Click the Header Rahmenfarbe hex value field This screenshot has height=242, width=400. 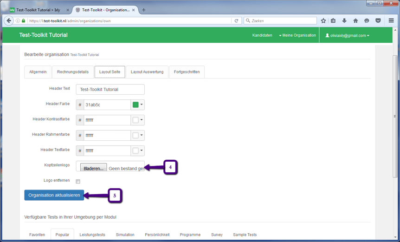pos(107,135)
